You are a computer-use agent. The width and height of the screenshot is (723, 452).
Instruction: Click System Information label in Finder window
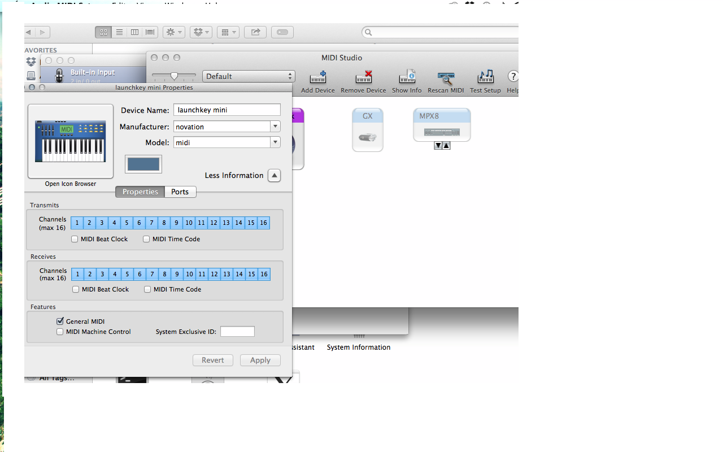[359, 347]
